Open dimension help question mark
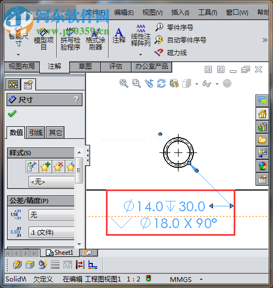 [x=76, y=100]
